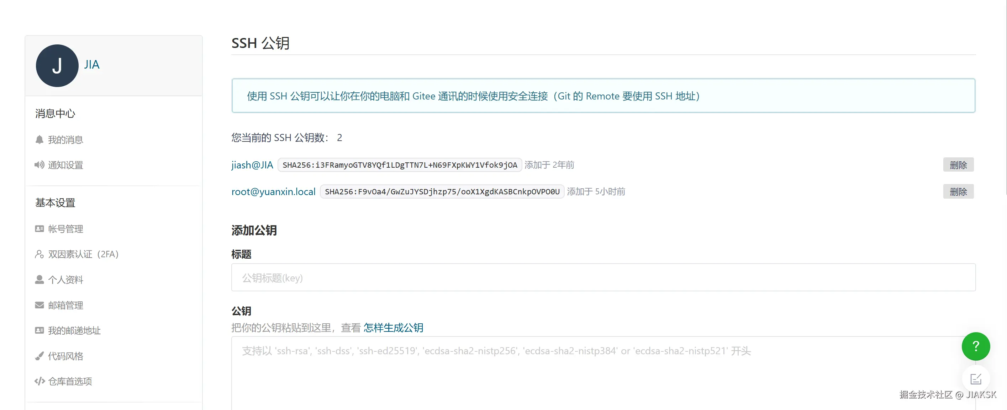Click the speaker icon beside 通知设置

click(39, 165)
